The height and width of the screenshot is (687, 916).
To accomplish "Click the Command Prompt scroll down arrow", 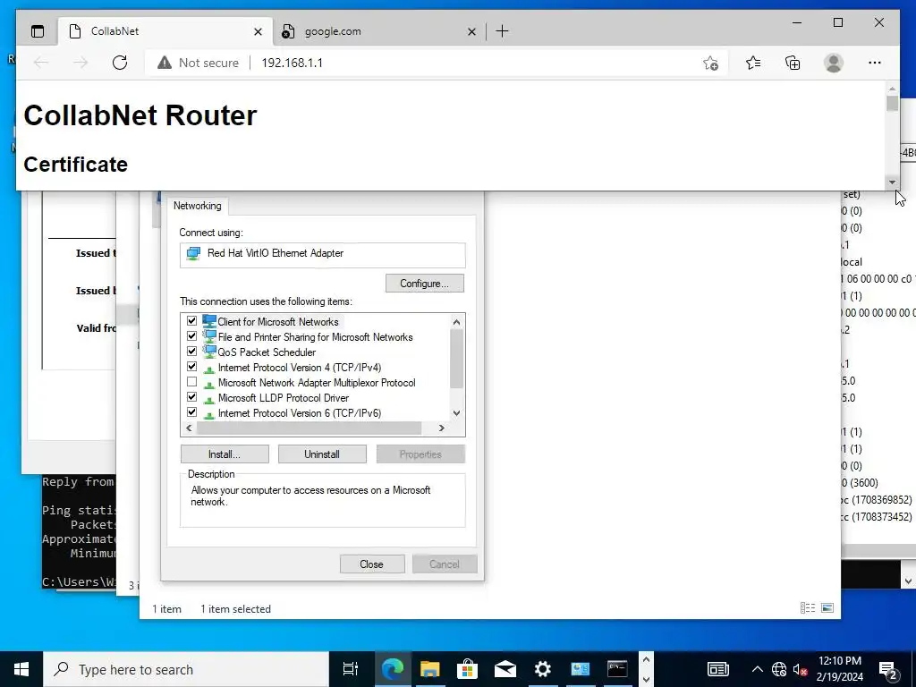I will 908,581.
